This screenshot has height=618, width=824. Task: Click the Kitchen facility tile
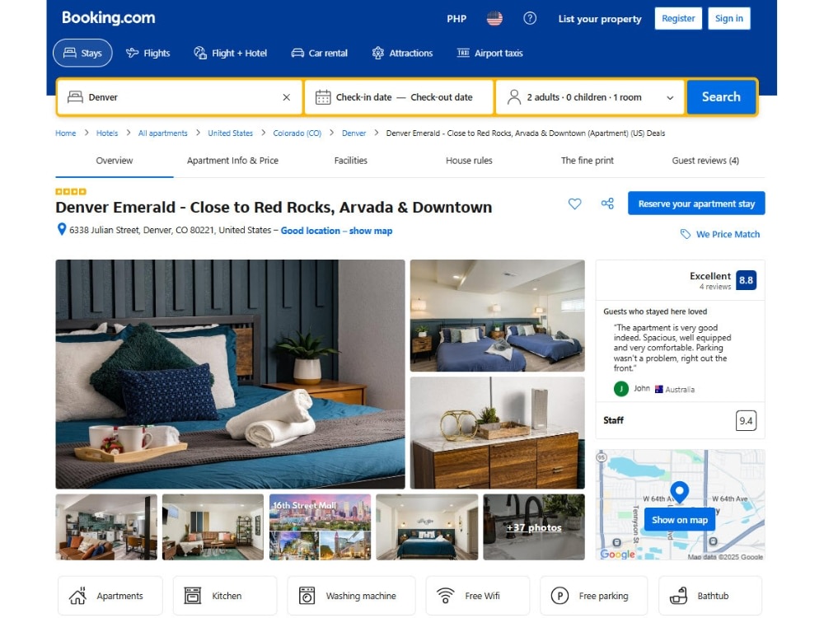pyautogui.click(x=225, y=596)
